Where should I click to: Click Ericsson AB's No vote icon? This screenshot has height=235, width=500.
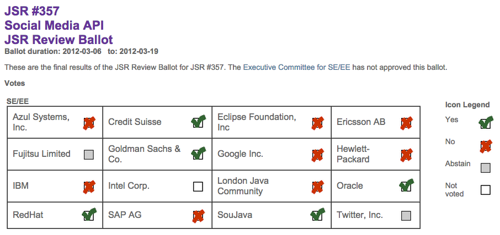[x=406, y=123]
